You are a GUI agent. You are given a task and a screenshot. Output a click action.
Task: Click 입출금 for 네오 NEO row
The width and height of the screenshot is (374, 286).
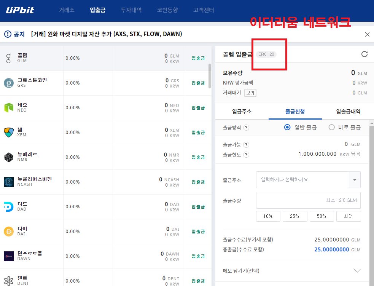198,108
